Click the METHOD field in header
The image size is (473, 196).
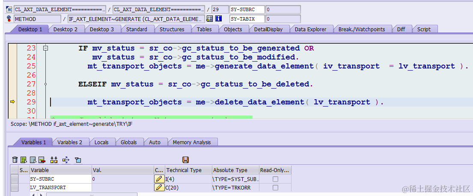(37, 19)
